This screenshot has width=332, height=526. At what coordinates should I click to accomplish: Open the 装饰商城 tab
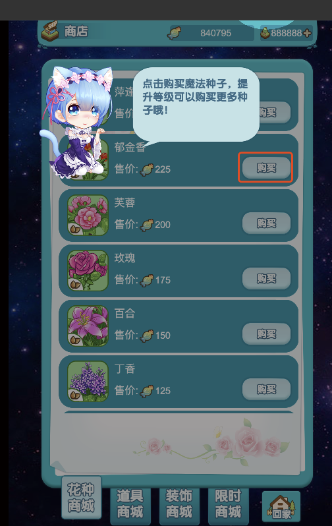179,504
